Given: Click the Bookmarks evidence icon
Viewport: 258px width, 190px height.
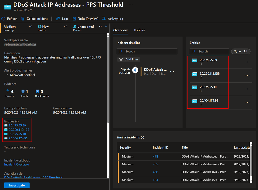Looking at the screenshot, I should (x=37, y=91).
